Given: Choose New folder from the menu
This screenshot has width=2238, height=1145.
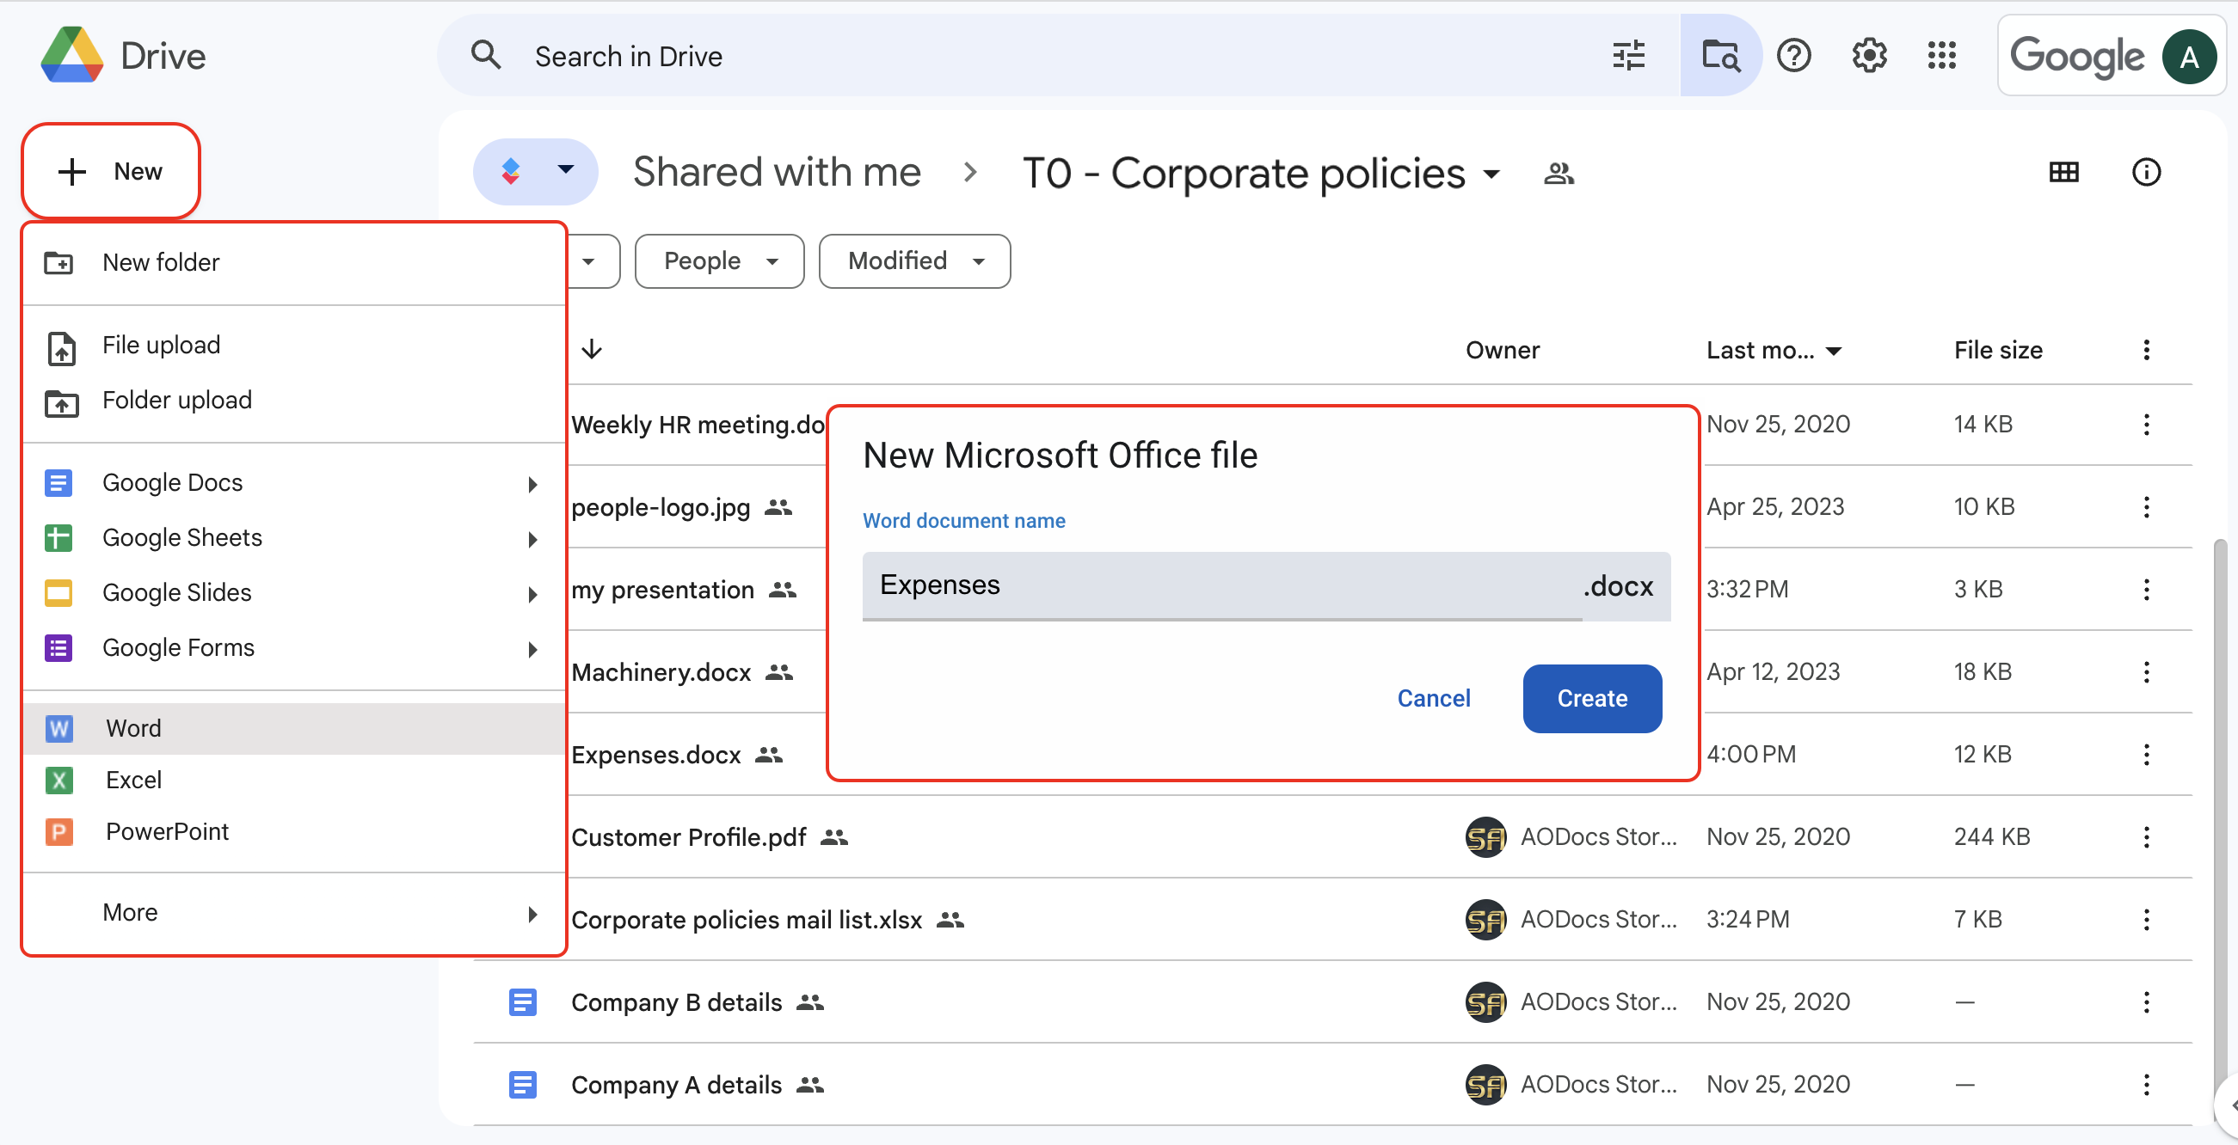Looking at the screenshot, I should (x=294, y=262).
